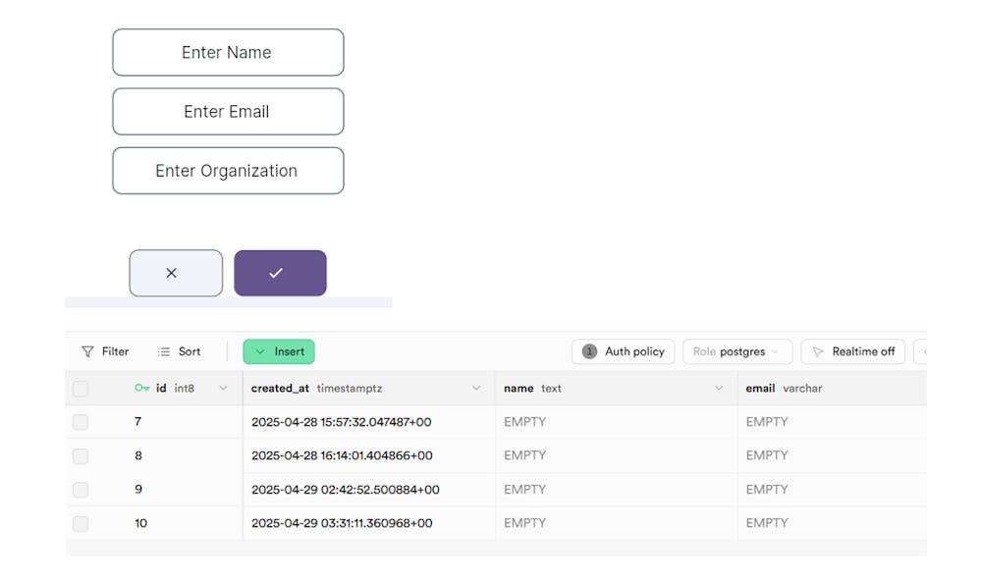Cancel the form with the X button
Viewport: 982px width, 582px height.
[x=176, y=273]
